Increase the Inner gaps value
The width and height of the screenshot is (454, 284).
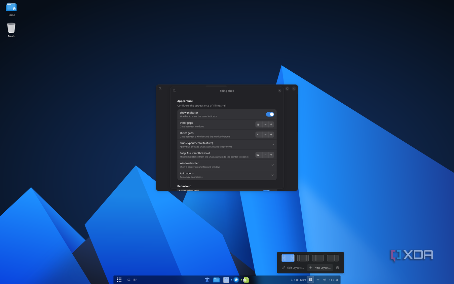pos(271,125)
